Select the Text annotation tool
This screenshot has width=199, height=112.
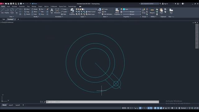click(52, 11)
